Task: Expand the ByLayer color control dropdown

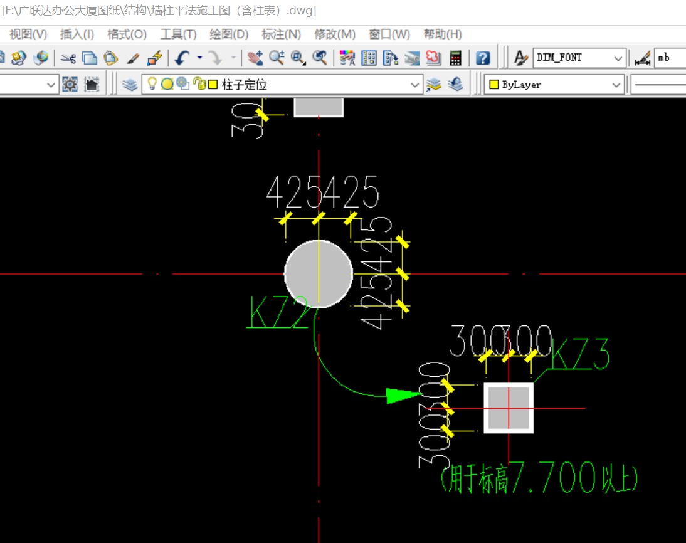Action: click(616, 85)
